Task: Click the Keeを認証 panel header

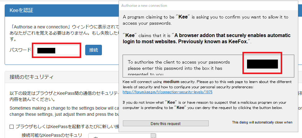Action: pos(21,10)
